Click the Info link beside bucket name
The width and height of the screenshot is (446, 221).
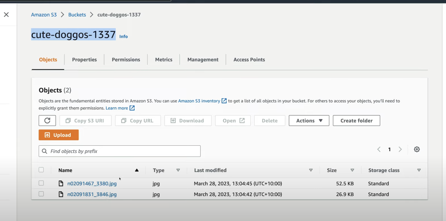point(124,36)
